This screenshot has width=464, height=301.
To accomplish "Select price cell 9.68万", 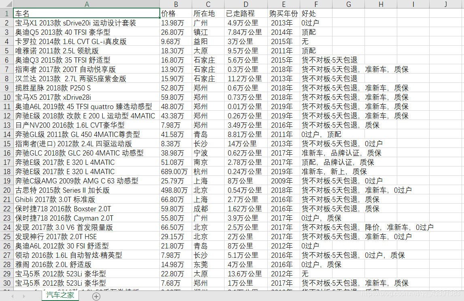I will [x=176, y=41].
